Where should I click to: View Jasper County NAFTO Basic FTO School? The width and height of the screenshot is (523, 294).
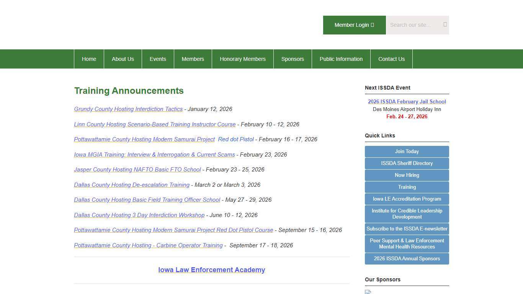click(x=137, y=170)
